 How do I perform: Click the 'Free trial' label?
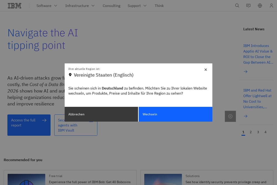tap(56, 176)
